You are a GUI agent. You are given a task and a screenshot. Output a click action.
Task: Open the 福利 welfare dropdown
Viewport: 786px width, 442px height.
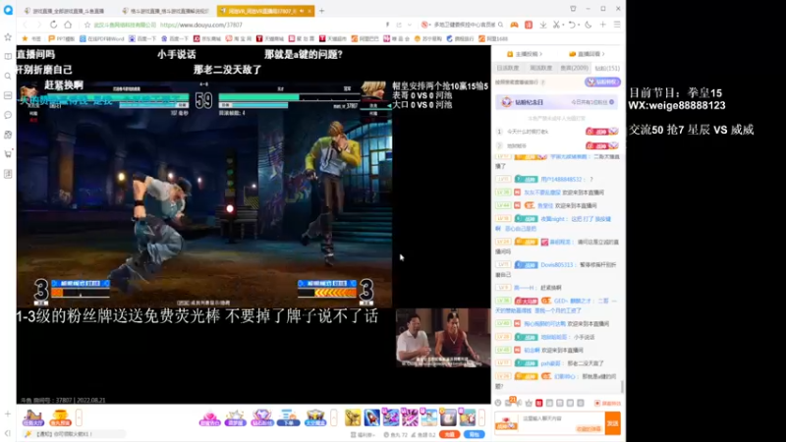pos(364,435)
